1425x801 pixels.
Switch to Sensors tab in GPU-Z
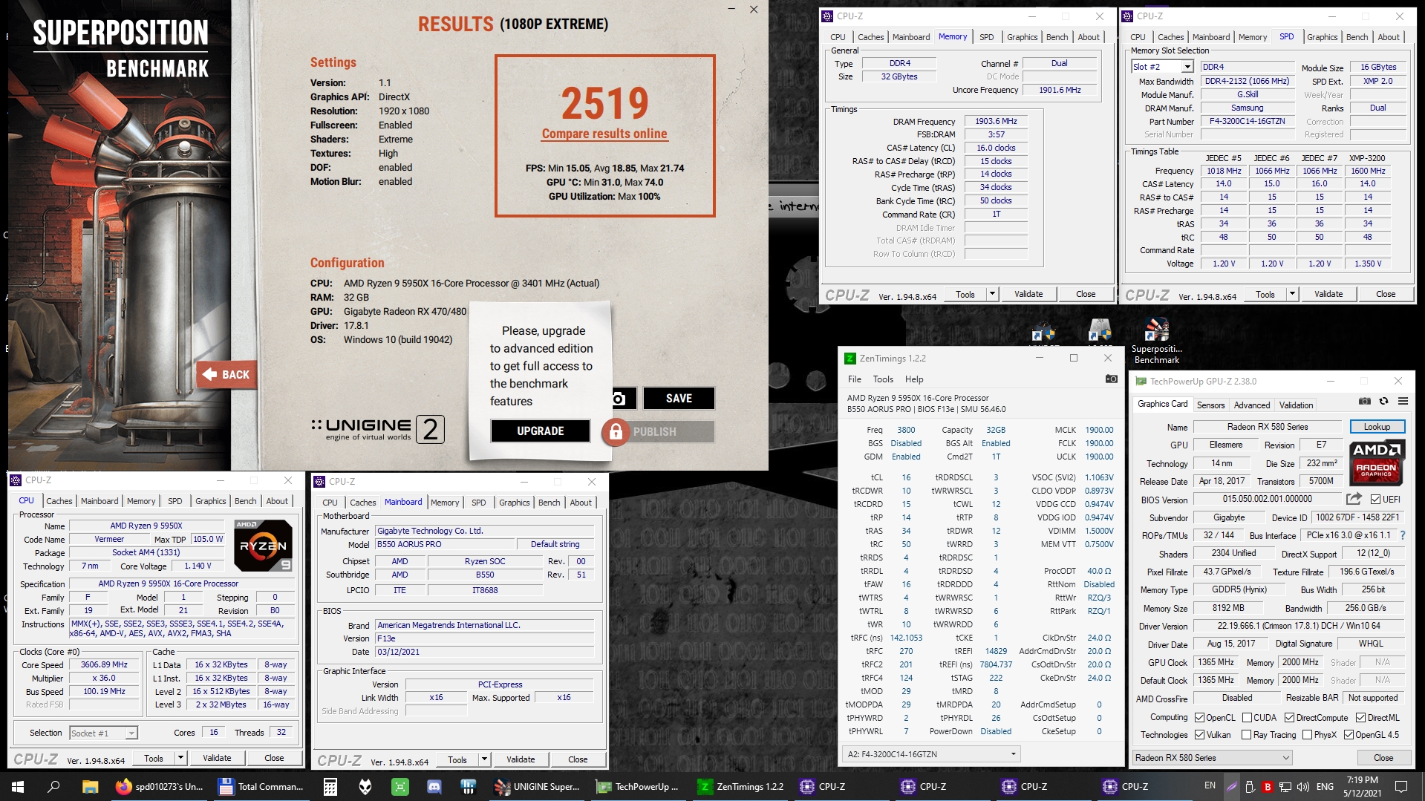[1210, 405]
